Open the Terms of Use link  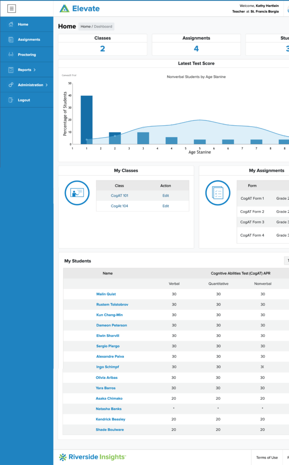tap(267, 458)
